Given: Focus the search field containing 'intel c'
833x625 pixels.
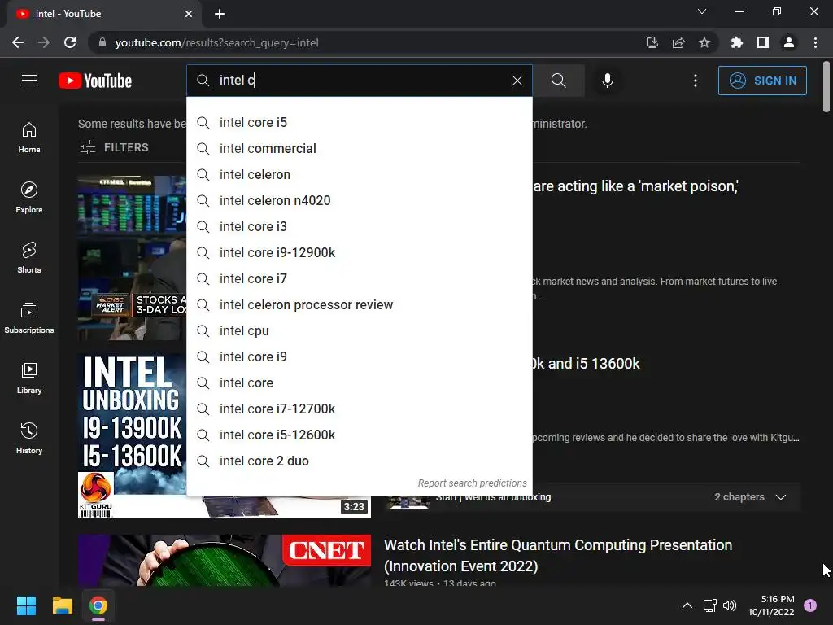Looking at the screenshot, I should pos(361,81).
